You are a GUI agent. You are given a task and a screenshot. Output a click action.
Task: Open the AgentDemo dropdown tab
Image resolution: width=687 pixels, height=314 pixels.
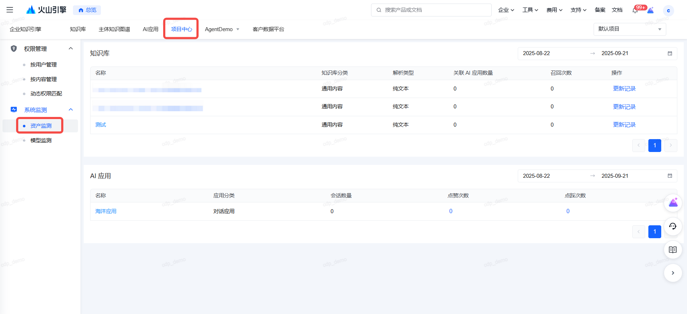[x=222, y=29]
